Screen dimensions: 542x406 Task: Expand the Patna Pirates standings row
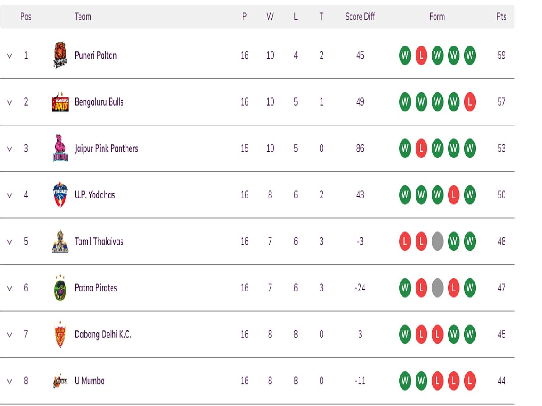(10, 288)
